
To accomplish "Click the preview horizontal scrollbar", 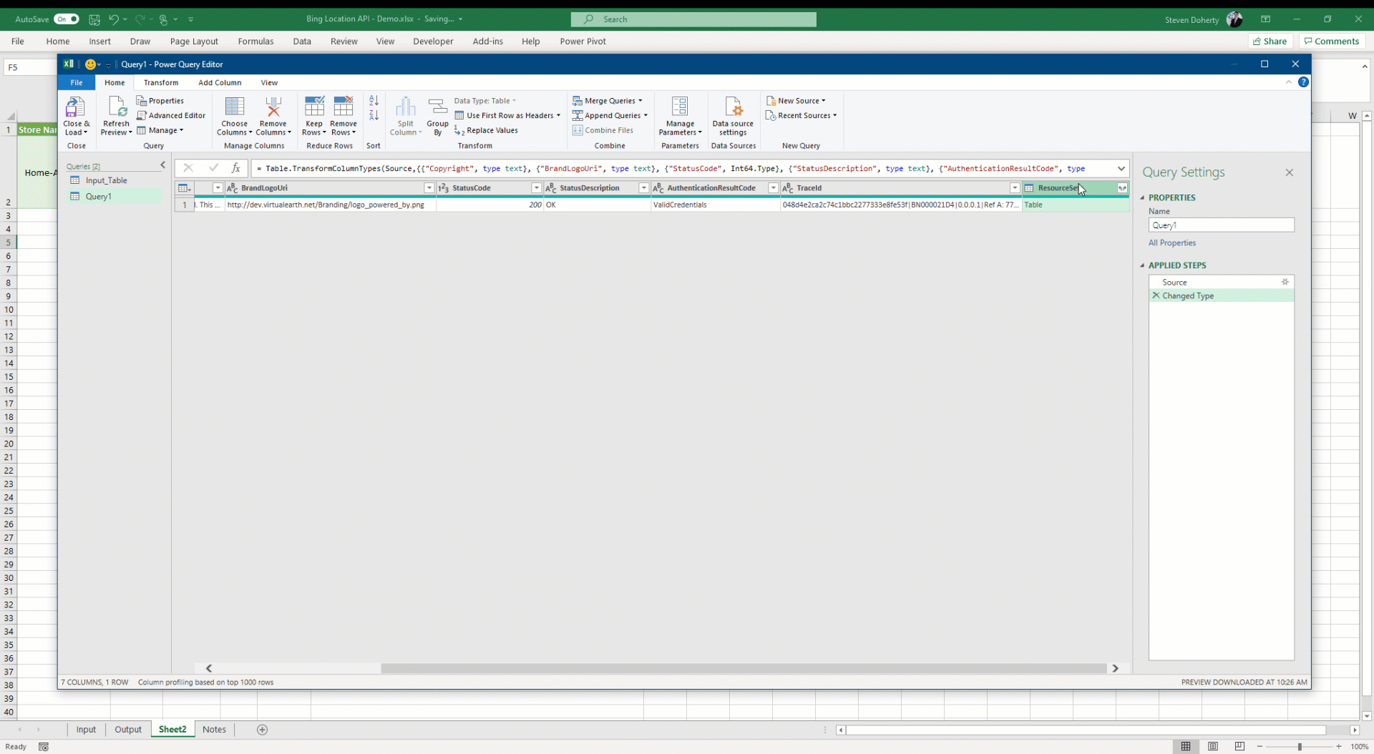I will (x=743, y=668).
